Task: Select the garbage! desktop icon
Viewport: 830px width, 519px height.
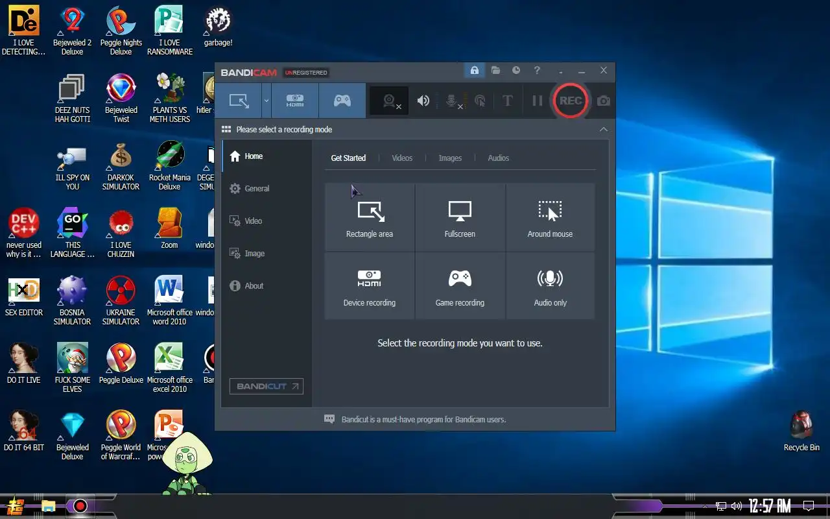Action: pyautogui.click(x=218, y=28)
